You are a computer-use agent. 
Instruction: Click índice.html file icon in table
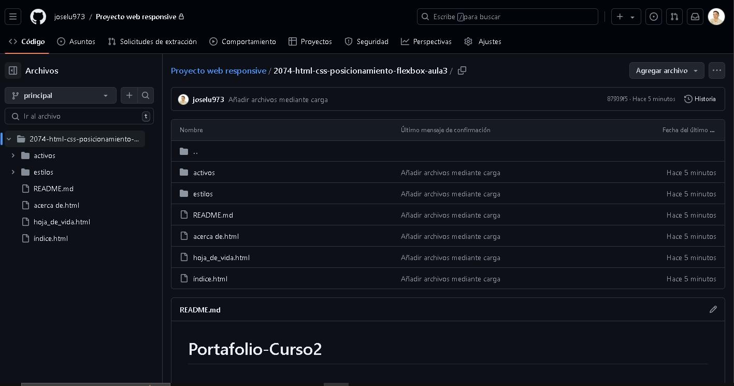click(184, 278)
